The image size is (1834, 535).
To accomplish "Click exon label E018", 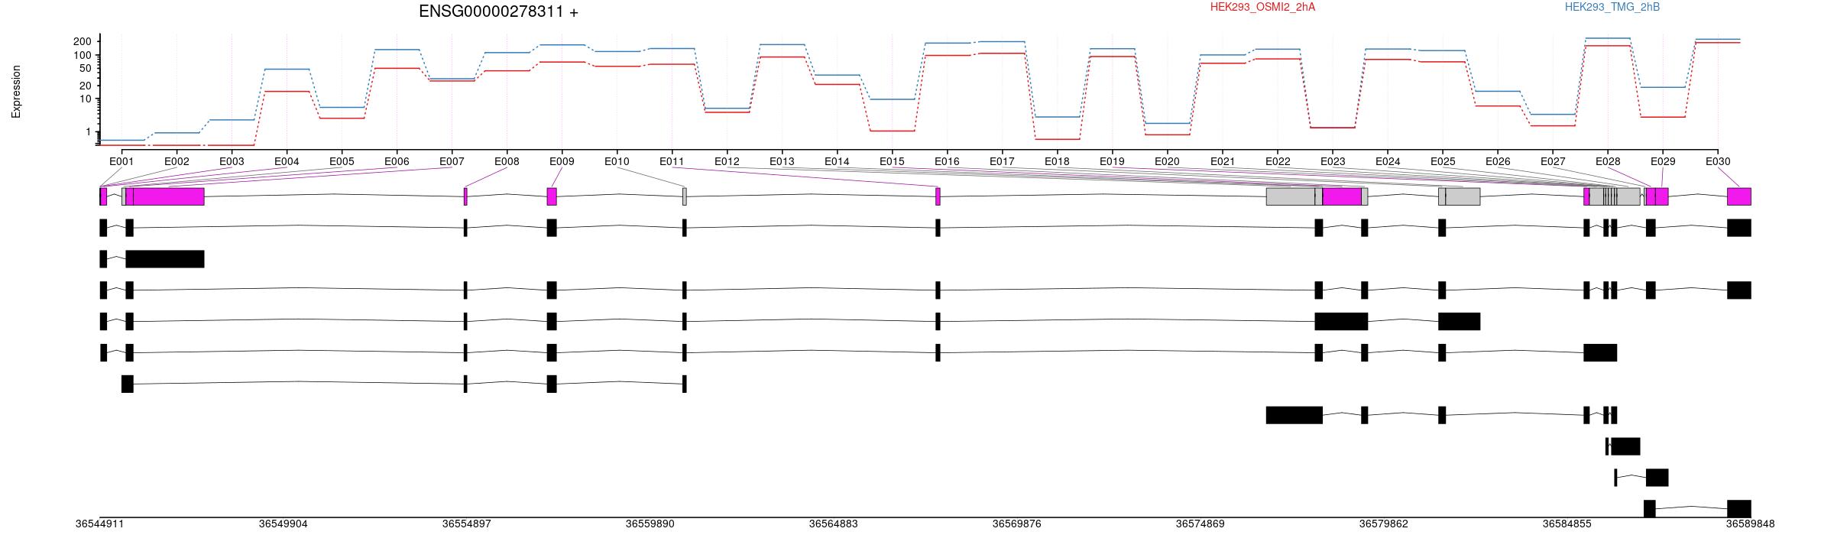I will click(1057, 161).
